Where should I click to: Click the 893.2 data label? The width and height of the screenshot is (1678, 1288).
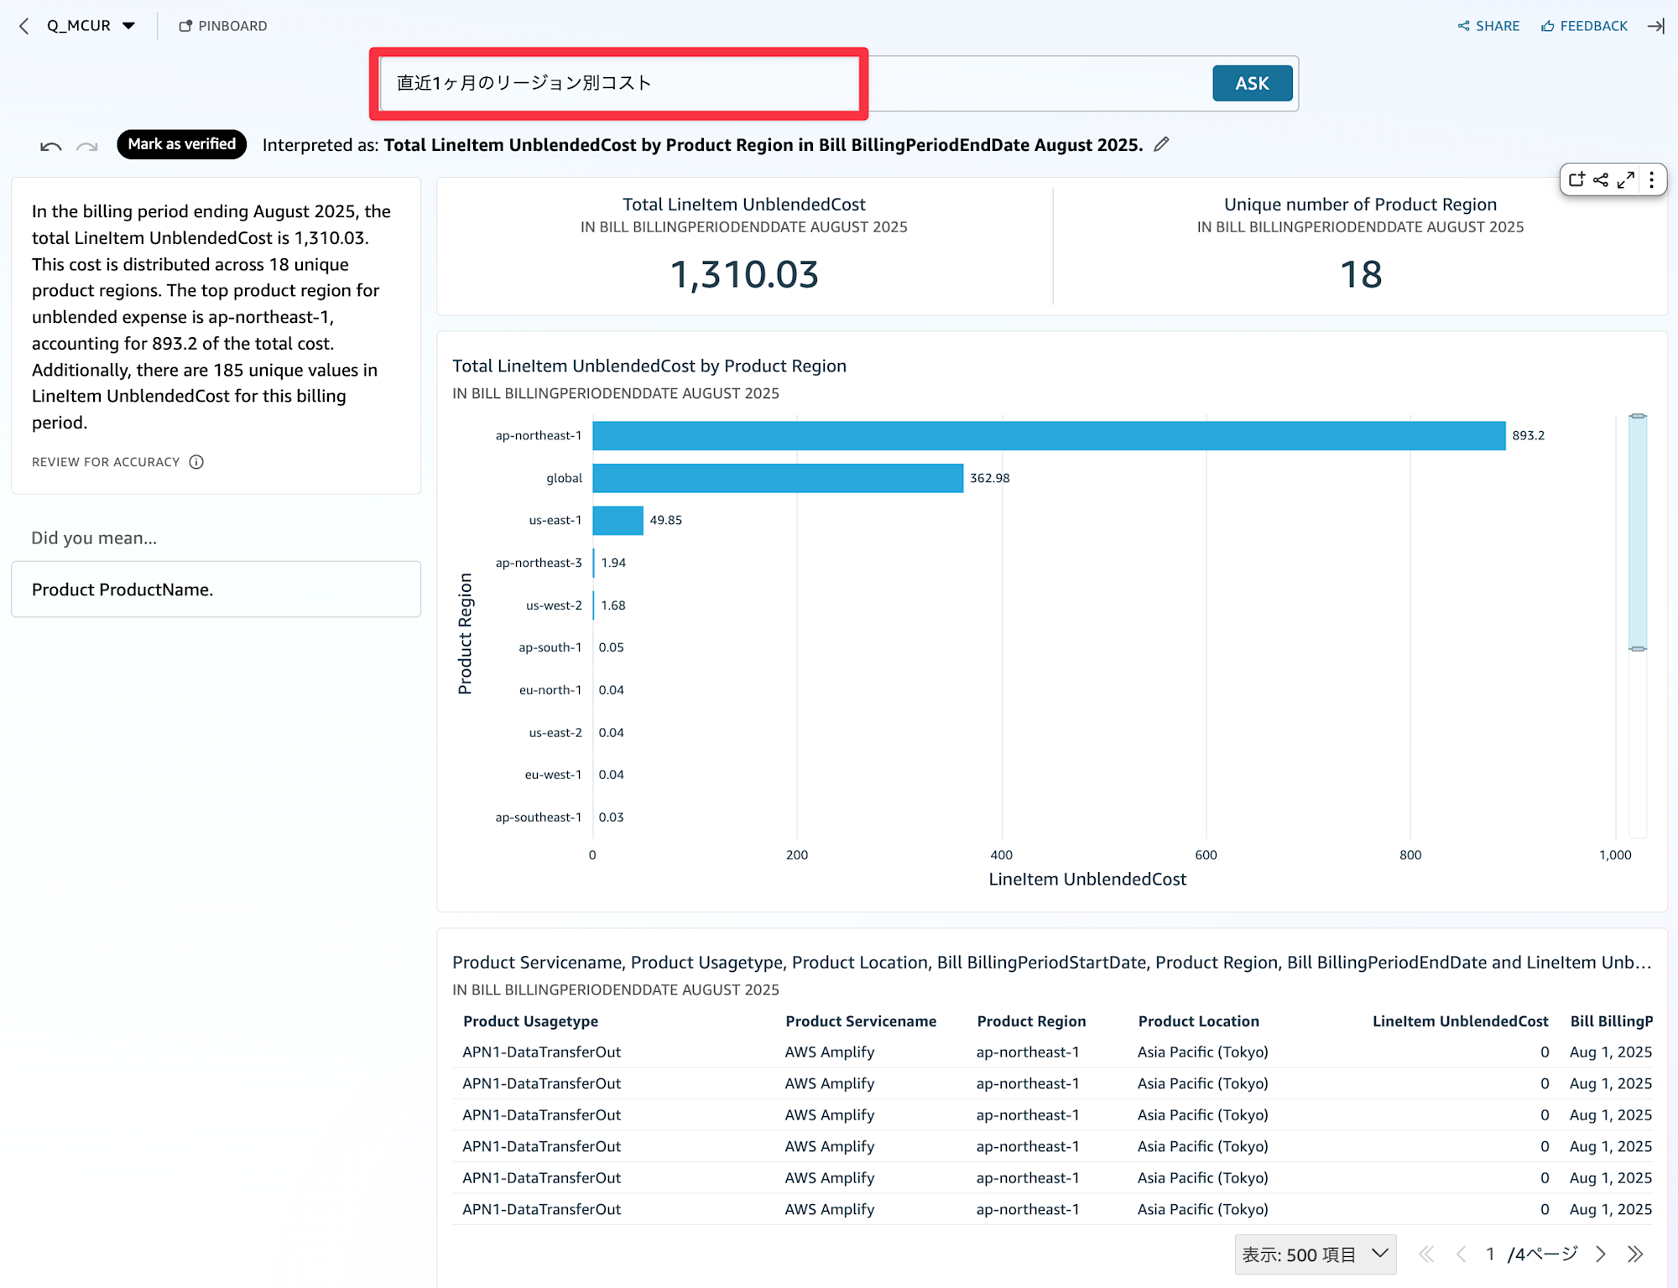(x=1528, y=435)
